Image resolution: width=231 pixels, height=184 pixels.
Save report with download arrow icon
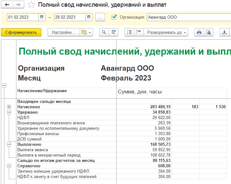(224, 32)
